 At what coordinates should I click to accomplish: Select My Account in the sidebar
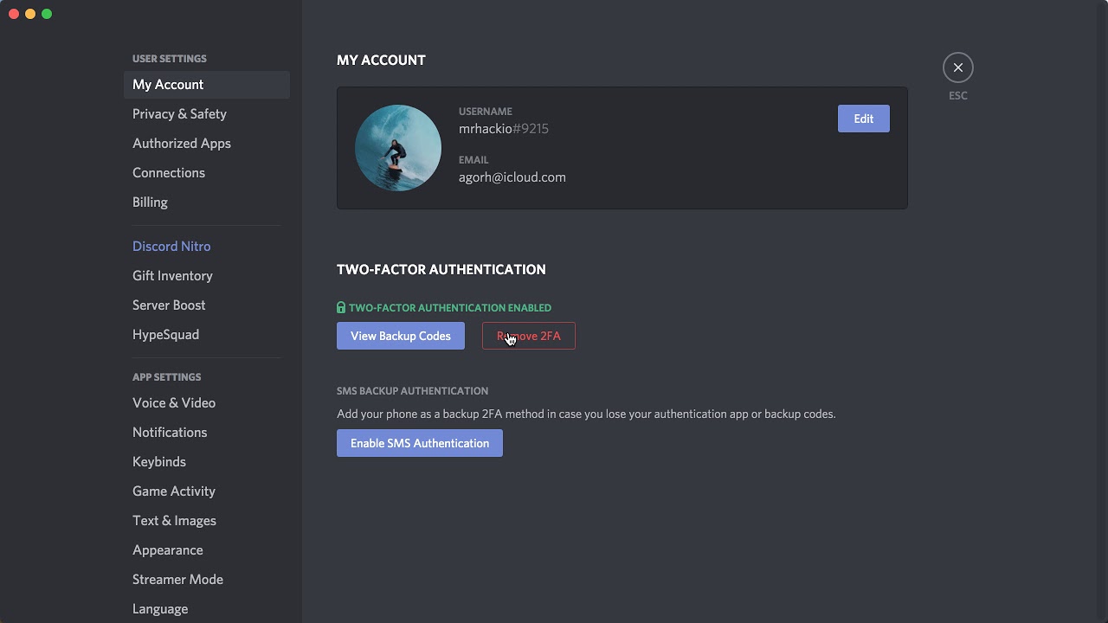206,85
